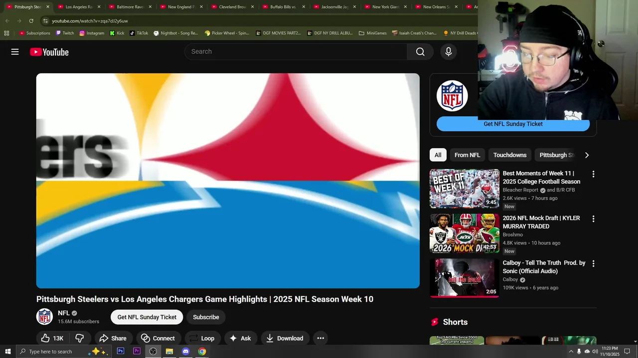Share the Steelers vs Chargers video
Viewport: 638px width, 358px height.
(x=113, y=338)
